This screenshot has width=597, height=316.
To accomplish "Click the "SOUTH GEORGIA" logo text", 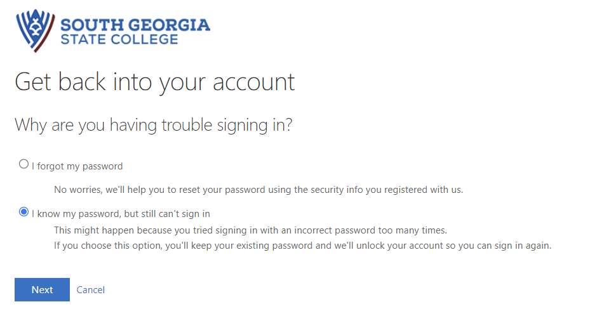I will [135, 25].
